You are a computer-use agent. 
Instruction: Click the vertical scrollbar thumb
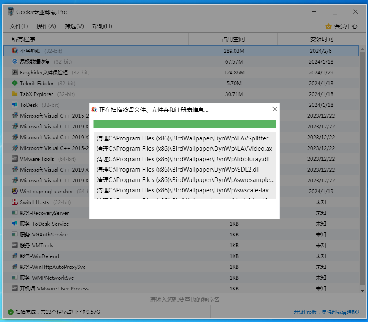click(x=362, y=168)
